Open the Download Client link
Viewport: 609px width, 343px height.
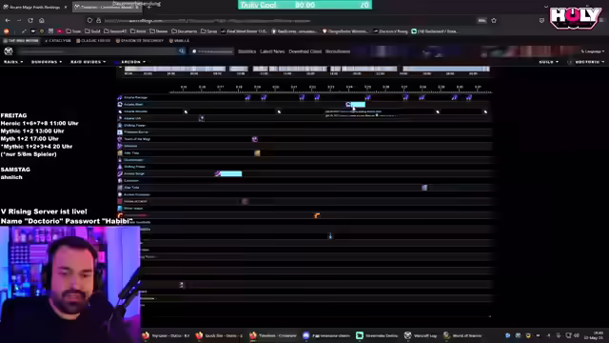304,51
